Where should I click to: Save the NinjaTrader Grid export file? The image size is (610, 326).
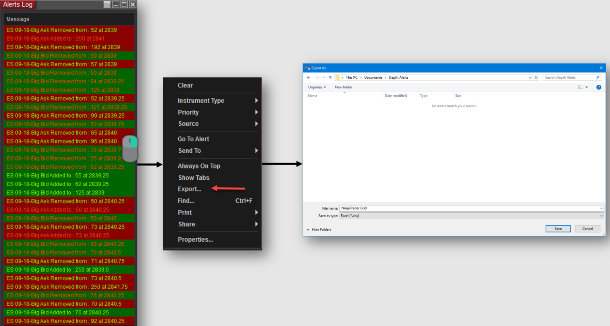[x=558, y=229]
